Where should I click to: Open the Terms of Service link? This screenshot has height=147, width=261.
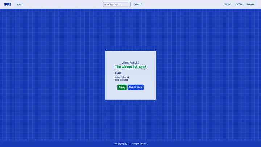click(139, 144)
